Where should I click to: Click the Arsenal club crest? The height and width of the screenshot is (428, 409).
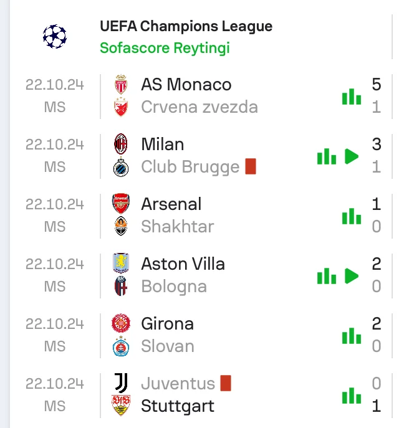pyautogui.click(x=121, y=204)
